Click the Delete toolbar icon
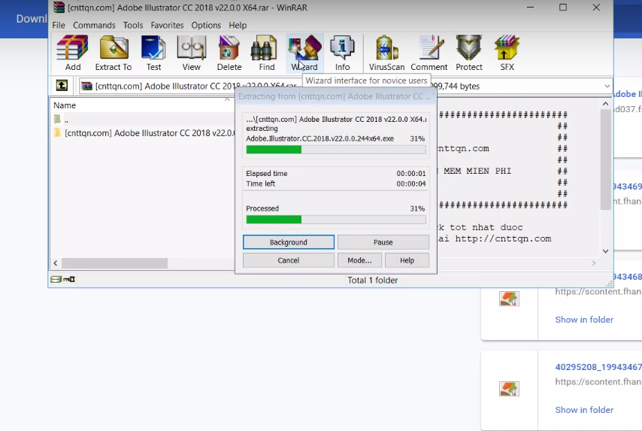642x431 pixels. [229, 53]
